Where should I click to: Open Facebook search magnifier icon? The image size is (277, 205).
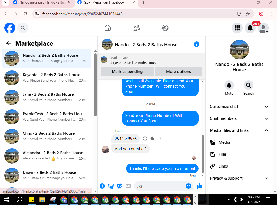(x=23, y=28)
